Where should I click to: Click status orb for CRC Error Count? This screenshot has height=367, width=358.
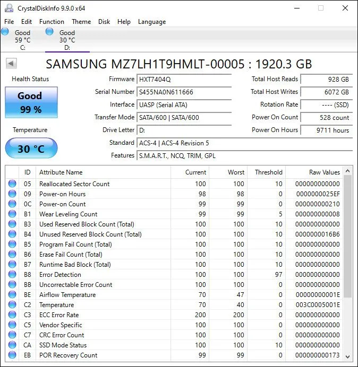coord(12,335)
